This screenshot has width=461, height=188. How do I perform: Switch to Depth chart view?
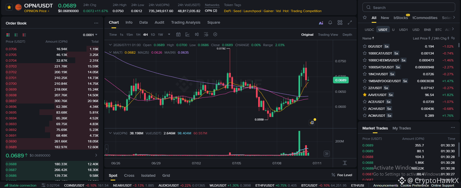[347, 35]
